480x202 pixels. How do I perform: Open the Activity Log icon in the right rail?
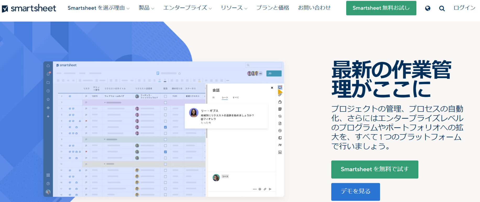(280, 131)
